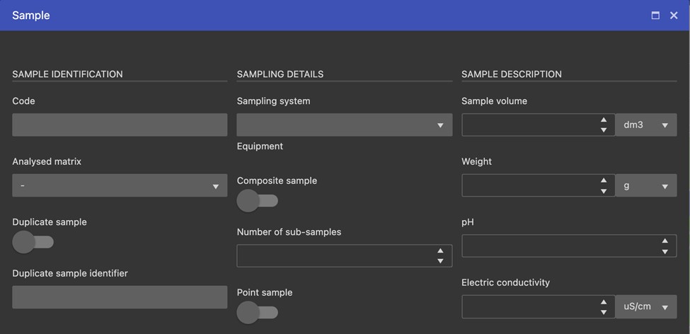Enable the Composite sample switch
This screenshot has height=334, width=690.
point(258,201)
